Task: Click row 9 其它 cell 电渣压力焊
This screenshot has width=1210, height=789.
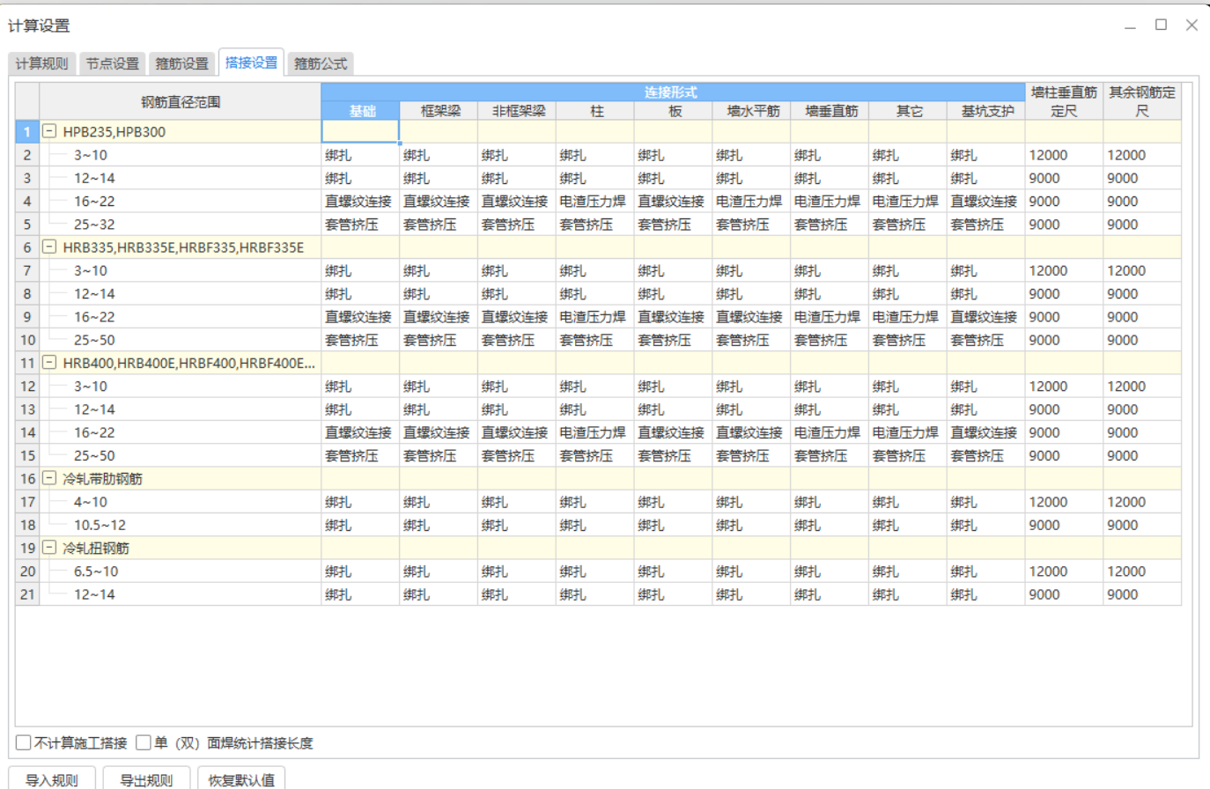Action: point(909,317)
